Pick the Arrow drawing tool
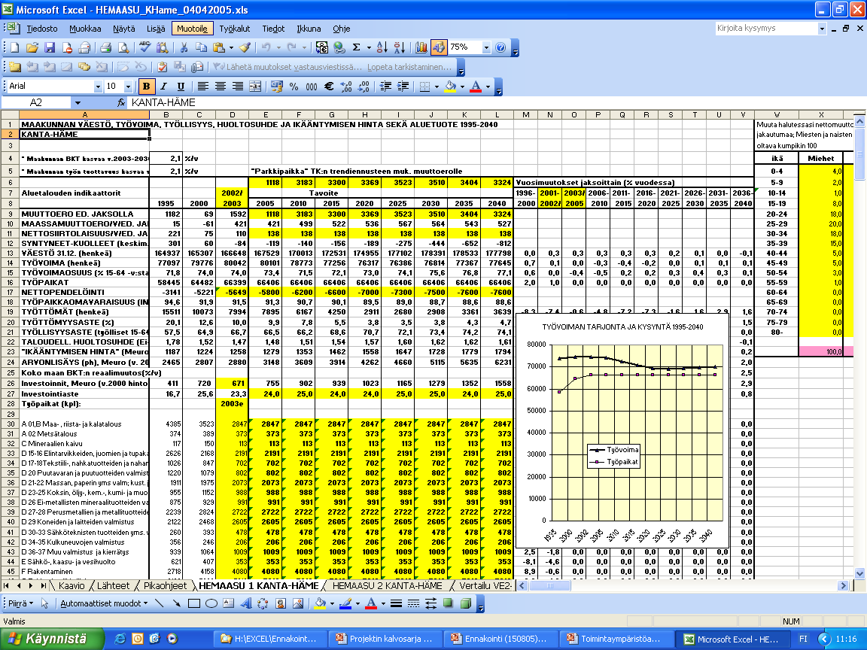The width and height of the screenshot is (867, 650). coord(176,603)
